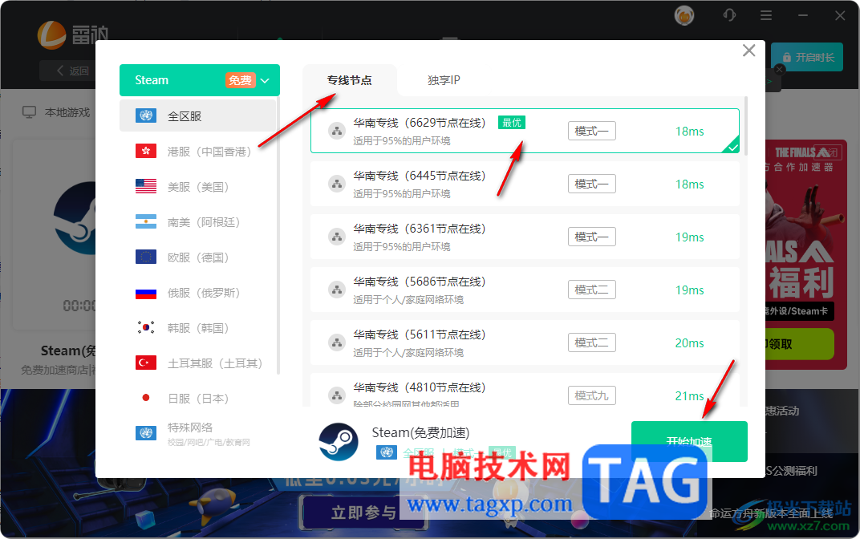Click the 领取 button on the promo banner

pyautogui.click(x=799, y=344)
